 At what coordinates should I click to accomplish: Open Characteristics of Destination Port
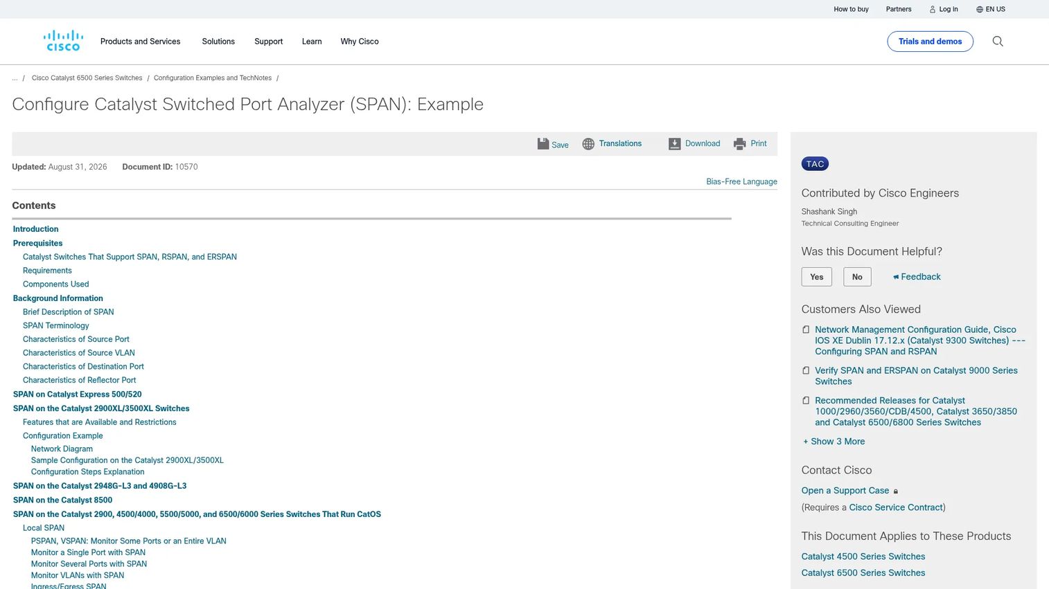pyautogui.click(x=83, y=367)
